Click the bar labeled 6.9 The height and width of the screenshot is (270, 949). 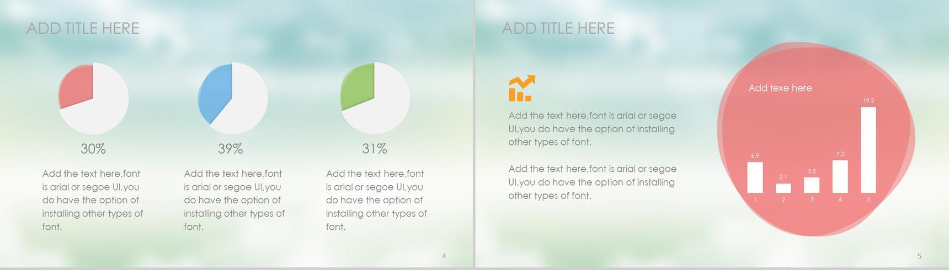coord(755,177)
